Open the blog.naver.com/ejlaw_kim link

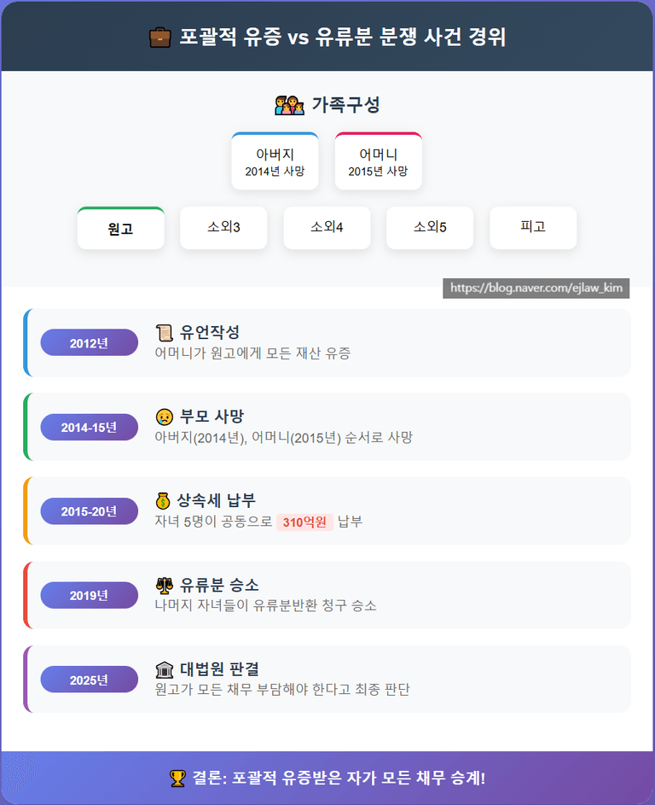coord(536,289)
